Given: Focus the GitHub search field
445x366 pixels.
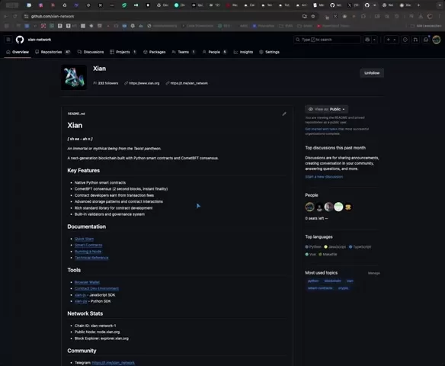Looking at the screenshot, I should pyautogui.click(x=327, y=40).
